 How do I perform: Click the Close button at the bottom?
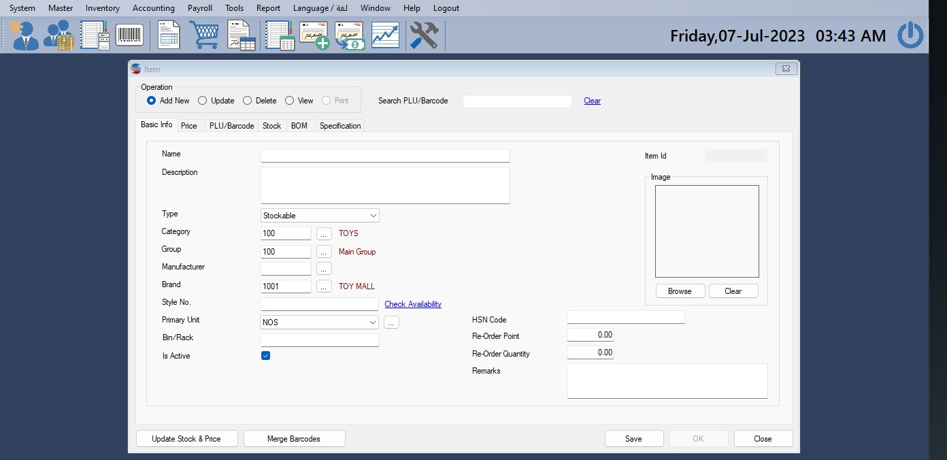tap(763, 439)
